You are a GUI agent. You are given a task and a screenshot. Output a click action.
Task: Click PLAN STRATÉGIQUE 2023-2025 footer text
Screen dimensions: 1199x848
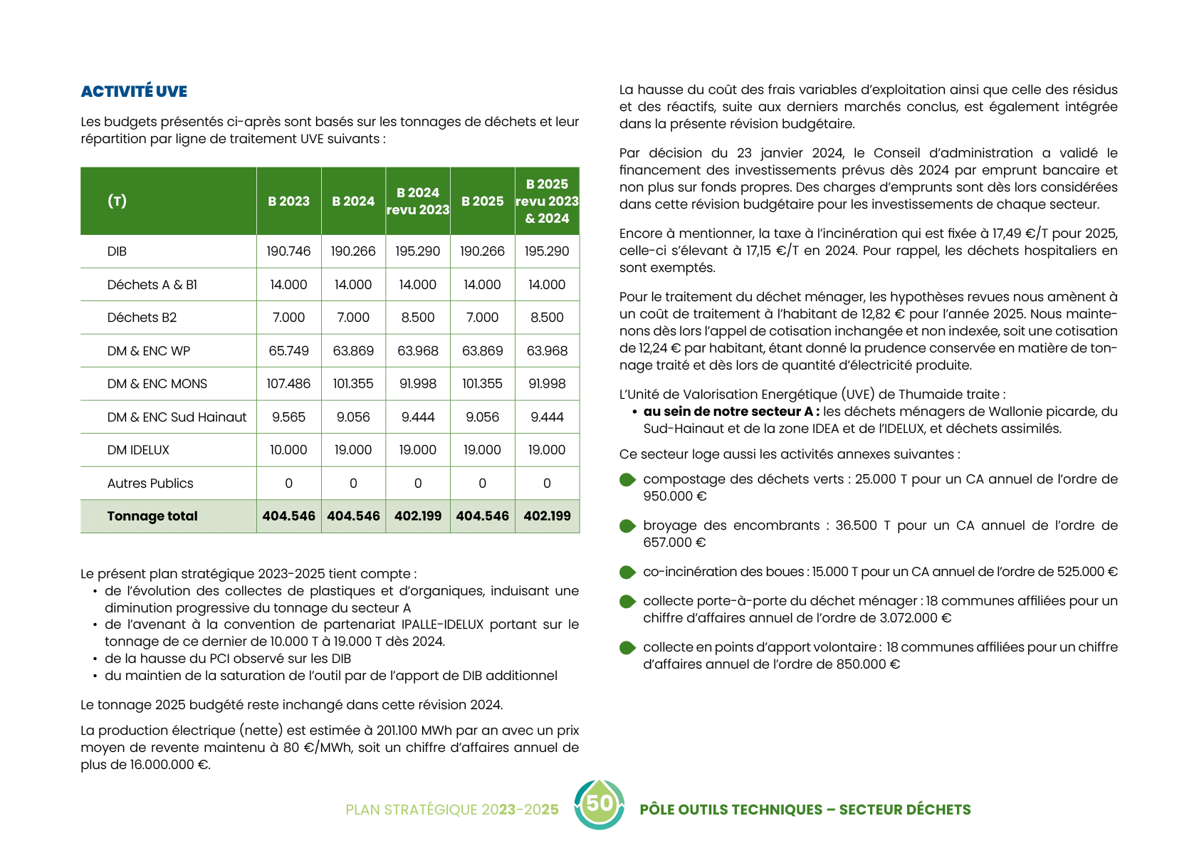(x=451, y=810)
